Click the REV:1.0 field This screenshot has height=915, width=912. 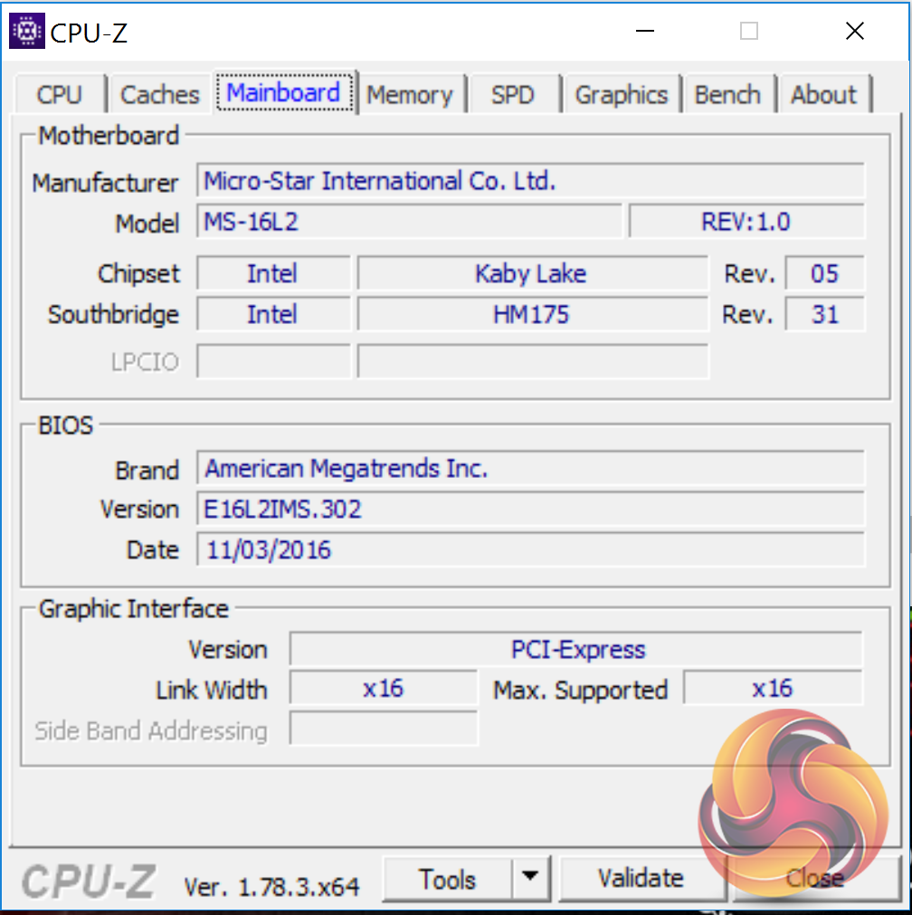[746, 221]
